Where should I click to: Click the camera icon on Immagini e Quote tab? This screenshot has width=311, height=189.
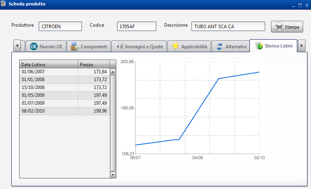[x=119, y=46]
